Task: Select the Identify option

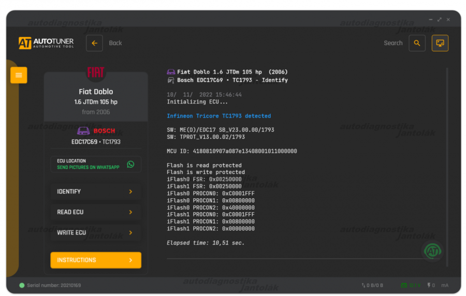Action: pos(96,192)
